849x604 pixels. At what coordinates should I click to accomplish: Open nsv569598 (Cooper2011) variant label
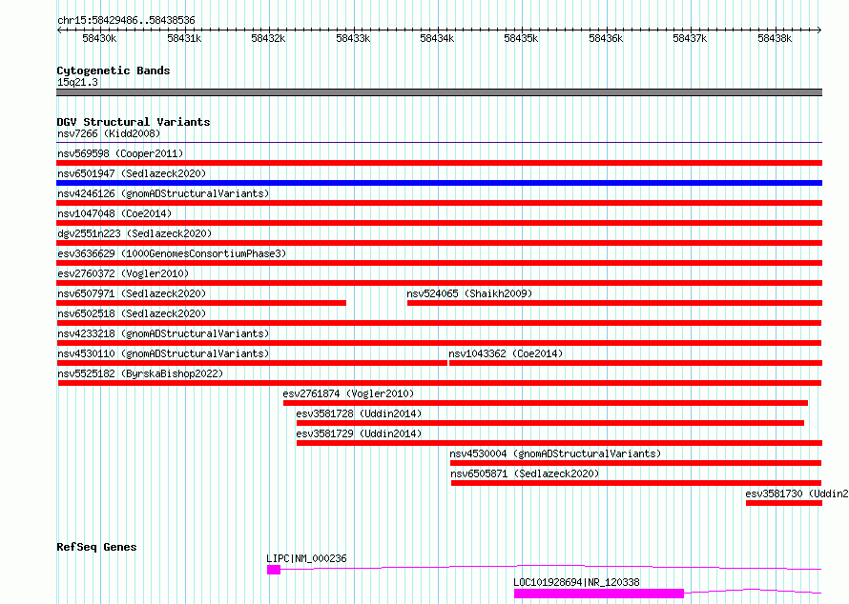click(120, 153)
